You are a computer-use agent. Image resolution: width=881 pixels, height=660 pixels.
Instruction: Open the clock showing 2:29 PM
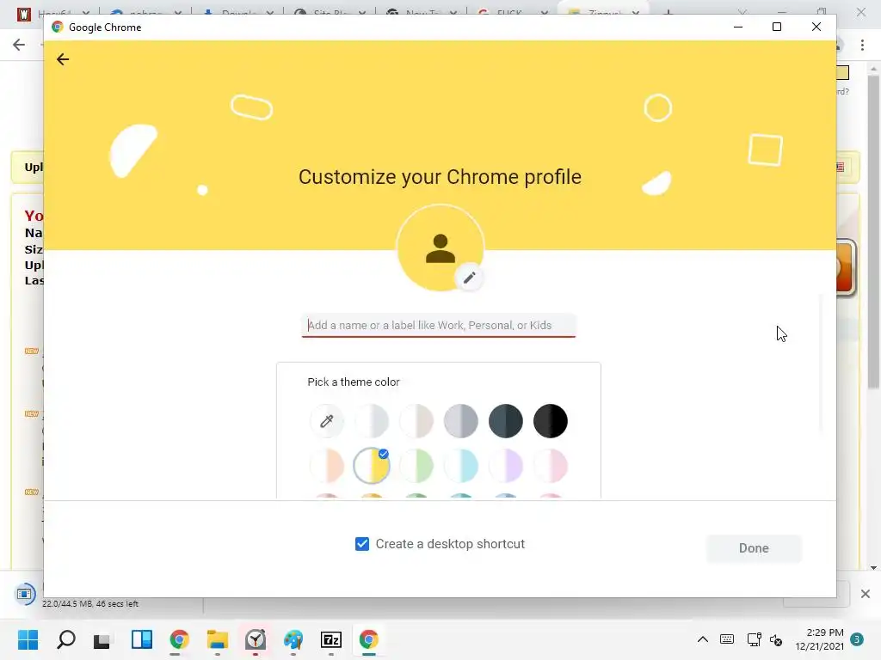click(x=819, y=639)
